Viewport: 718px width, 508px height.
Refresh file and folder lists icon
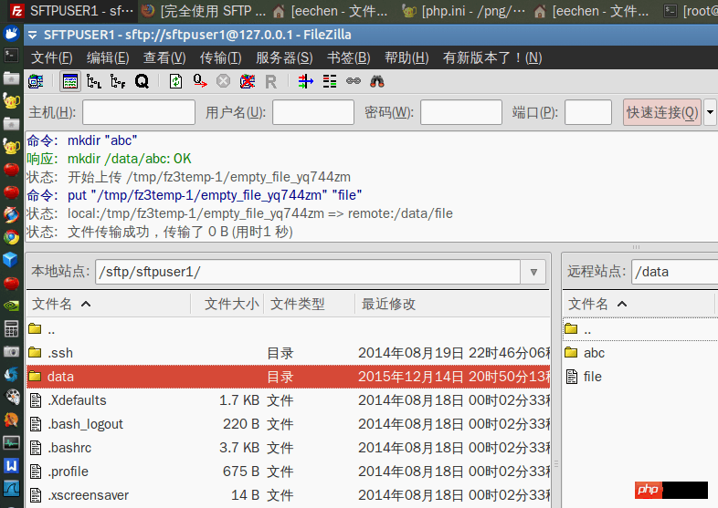[175, 82]
